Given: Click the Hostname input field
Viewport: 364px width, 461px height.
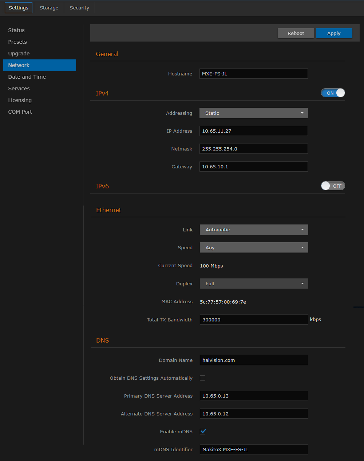Looking at the screenshot, I should coord(253,74).
